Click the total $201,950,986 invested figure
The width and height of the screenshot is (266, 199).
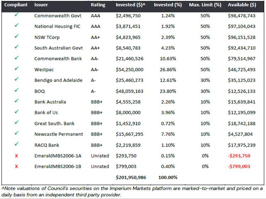point(131,177)
